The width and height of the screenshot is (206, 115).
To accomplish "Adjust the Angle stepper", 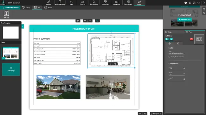I will point(184,79).
